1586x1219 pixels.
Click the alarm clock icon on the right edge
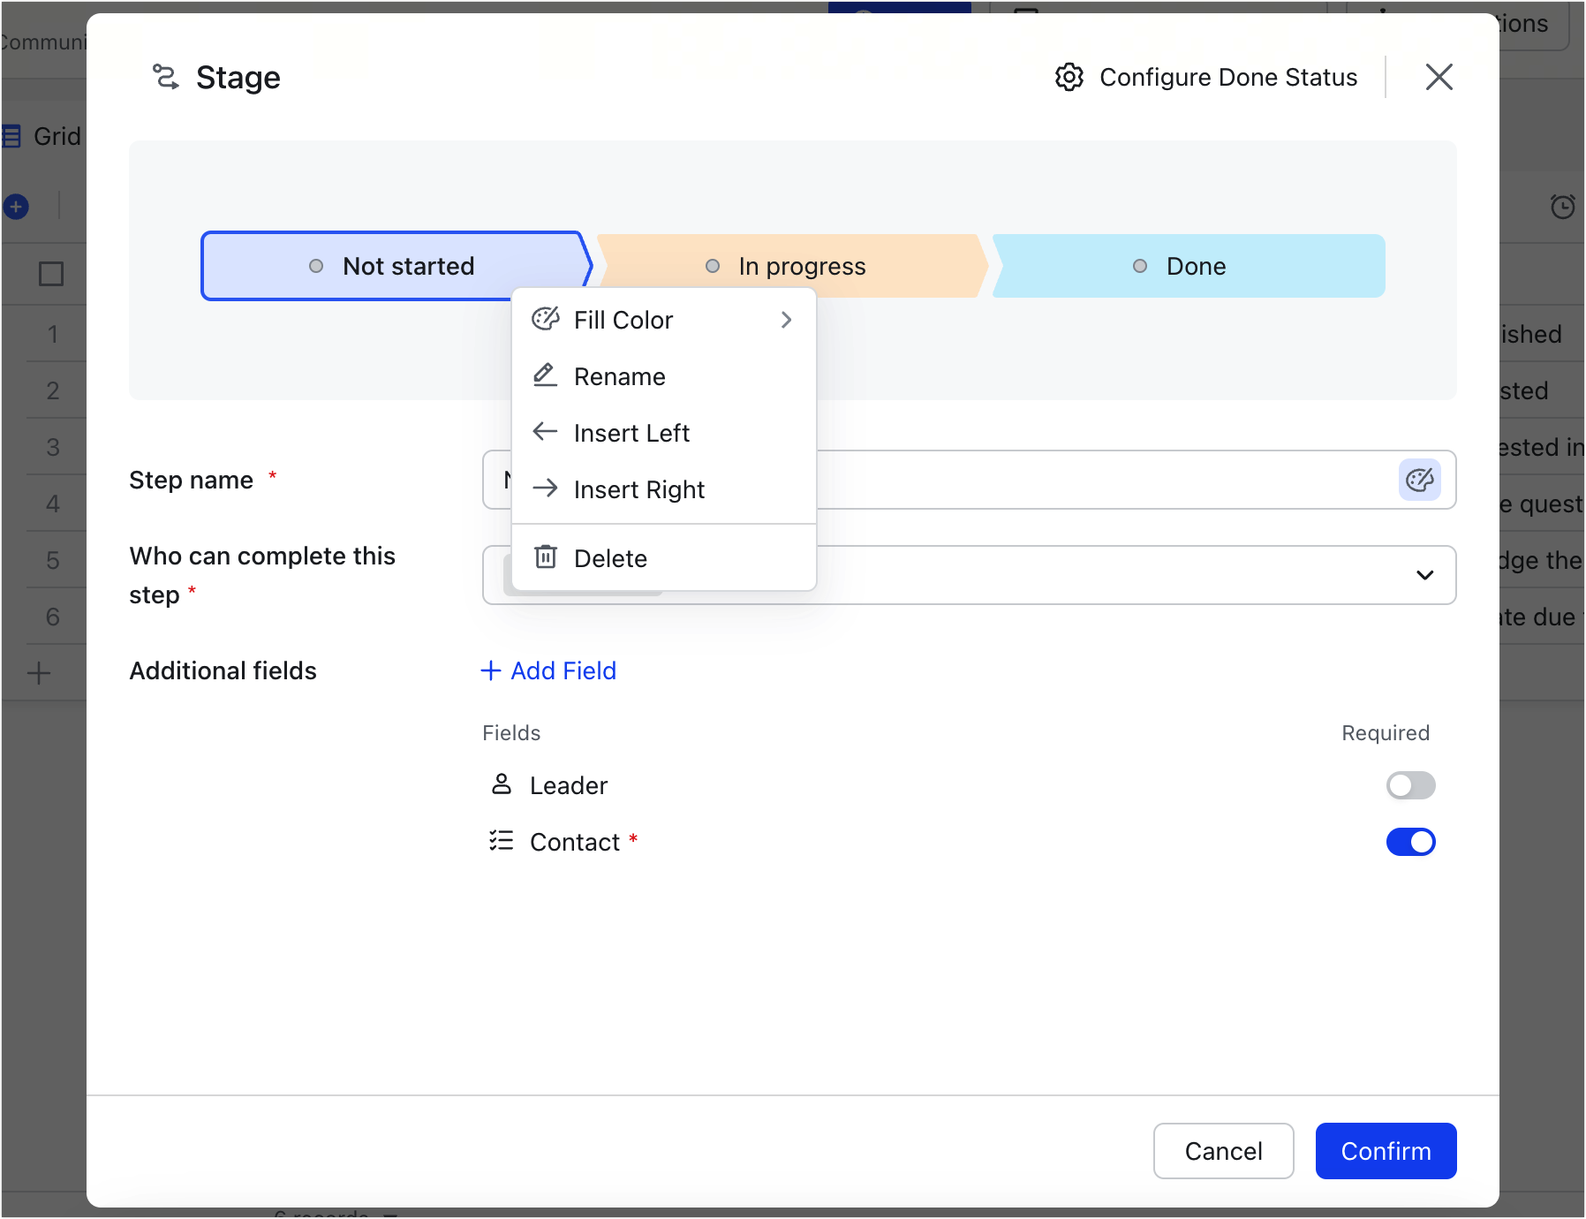[x=1563, y=206]
